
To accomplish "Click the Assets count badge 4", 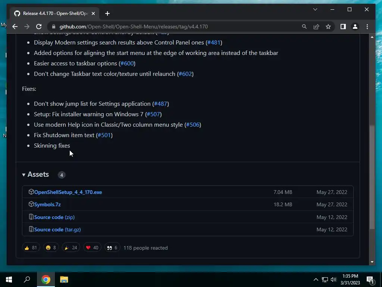I will (62, 175).
